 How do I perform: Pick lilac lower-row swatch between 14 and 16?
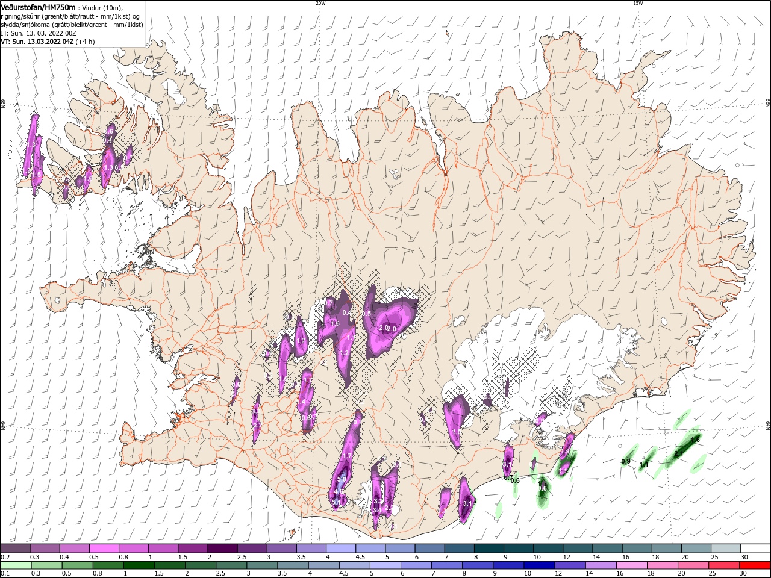coord(601,565)
